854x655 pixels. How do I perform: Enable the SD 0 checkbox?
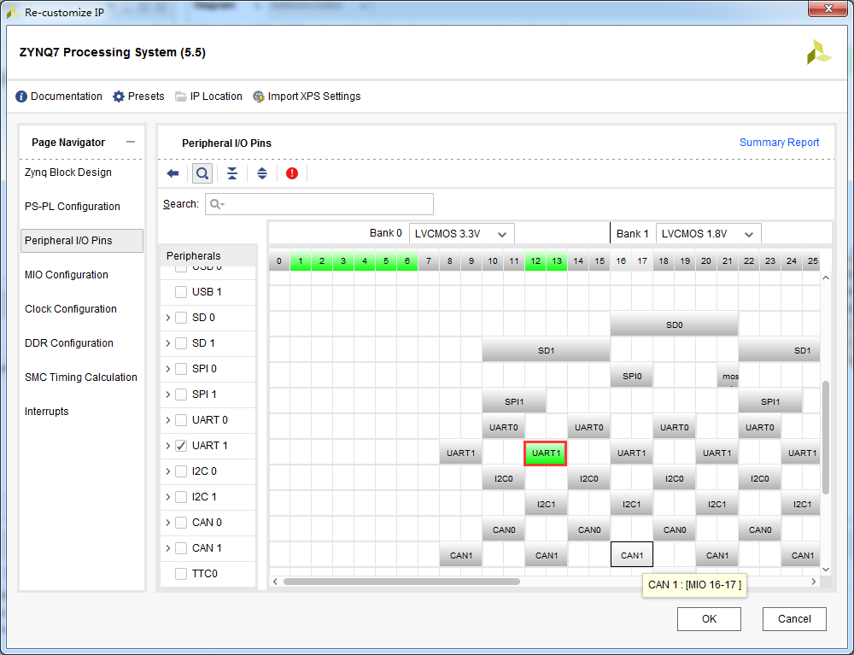pyautogui.click(x=181, y=318)
